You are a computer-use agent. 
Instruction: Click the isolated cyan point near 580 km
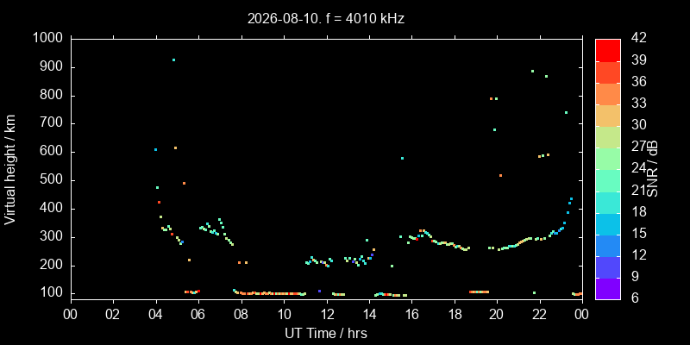tap(402, 158)
